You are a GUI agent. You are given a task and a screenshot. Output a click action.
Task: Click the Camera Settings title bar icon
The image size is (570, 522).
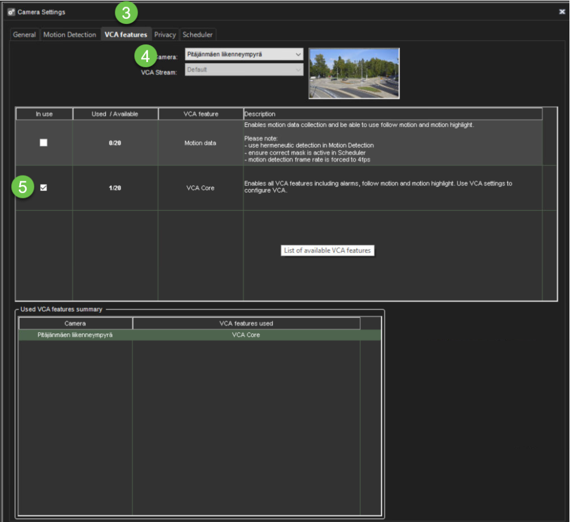point(11,12)
